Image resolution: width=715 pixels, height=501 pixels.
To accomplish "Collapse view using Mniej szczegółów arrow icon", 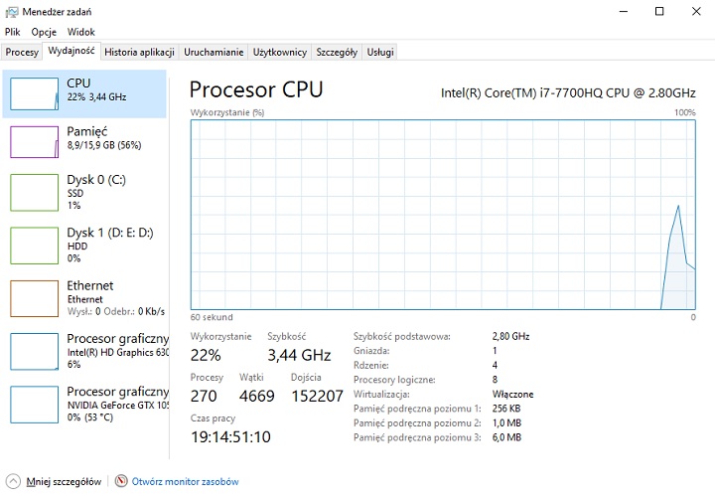I will [x=13, y=481].
